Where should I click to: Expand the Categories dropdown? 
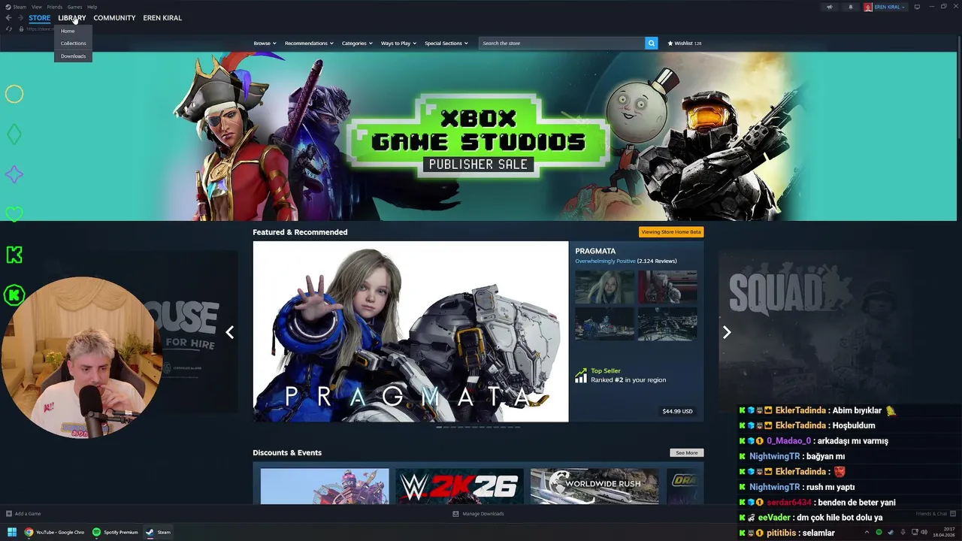point(357,44)
